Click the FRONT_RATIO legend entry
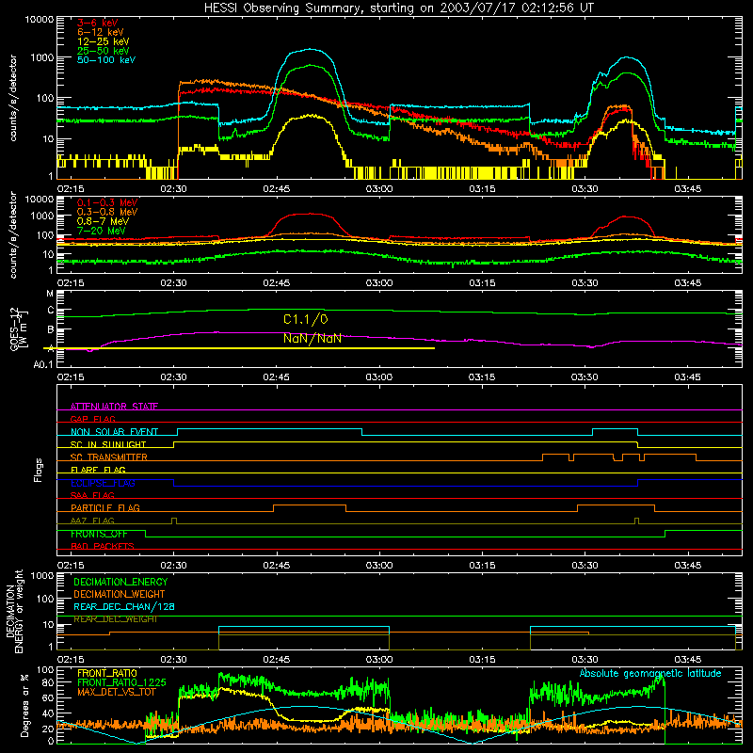The image size is (753, 753). pyautogui.click(x=107, y=673)
